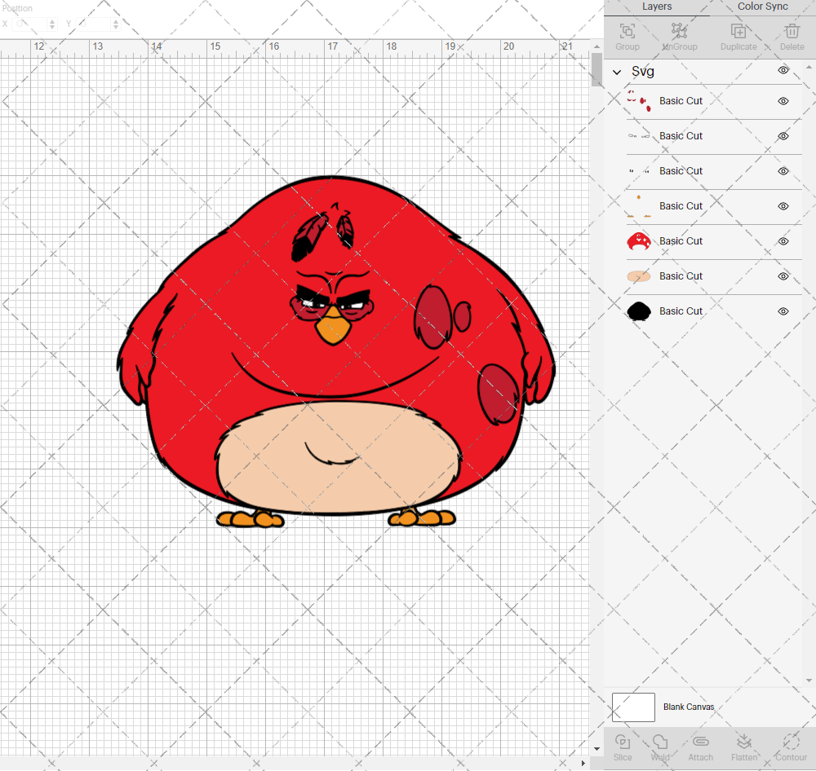Click the bird's beige belly on canvas
816x771 pixels.
click(339, 457)
